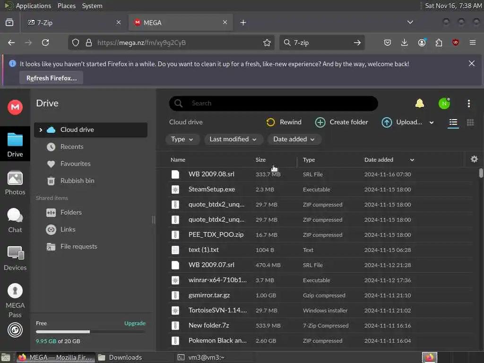Select the file PEE_TDX_POO.zip
484x363 pixels.
[x=321, y=235]
